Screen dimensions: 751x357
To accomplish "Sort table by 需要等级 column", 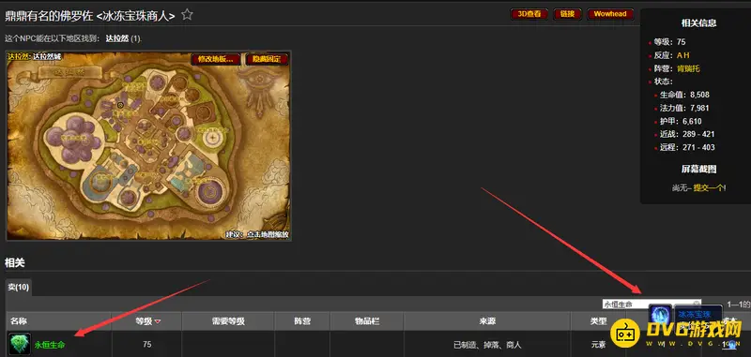I will click(x=228, y=321).
